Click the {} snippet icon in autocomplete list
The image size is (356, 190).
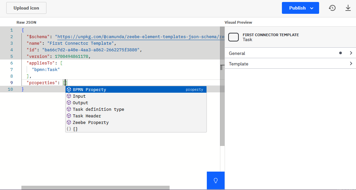[69, 129]
